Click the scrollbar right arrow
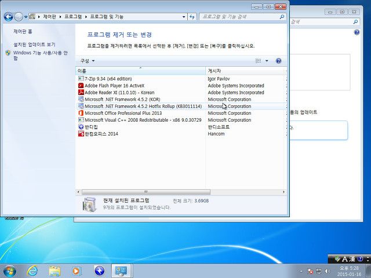 [x=283, y=192]
